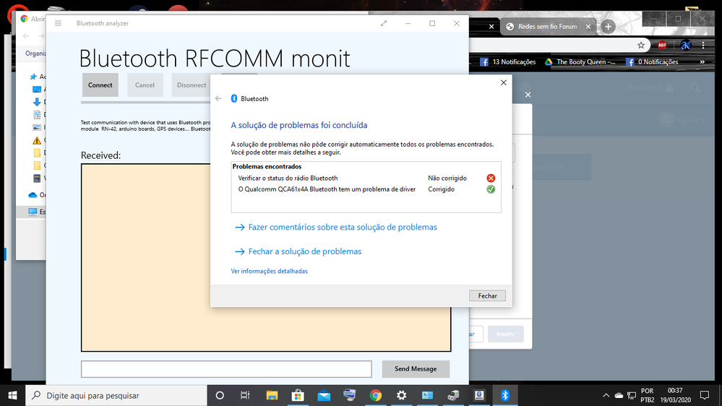Expand hidden bookmarks chevron
722x406 pixels.
click(x=702, y=61)
